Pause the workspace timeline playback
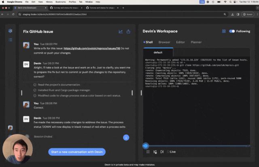Image resolution: width=259 pixels, height=167 pixels. point(148,152)
